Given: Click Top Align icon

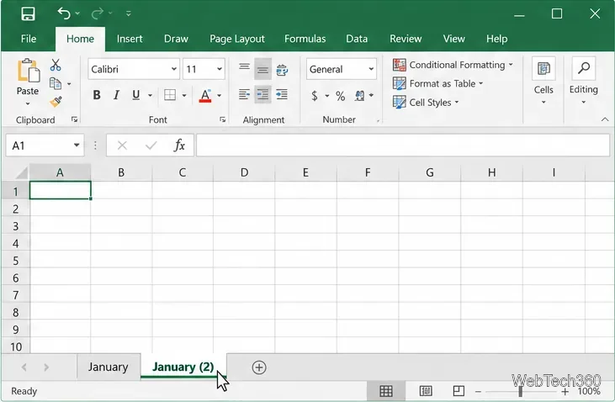Looking at the screenshot, I should 244,68.
